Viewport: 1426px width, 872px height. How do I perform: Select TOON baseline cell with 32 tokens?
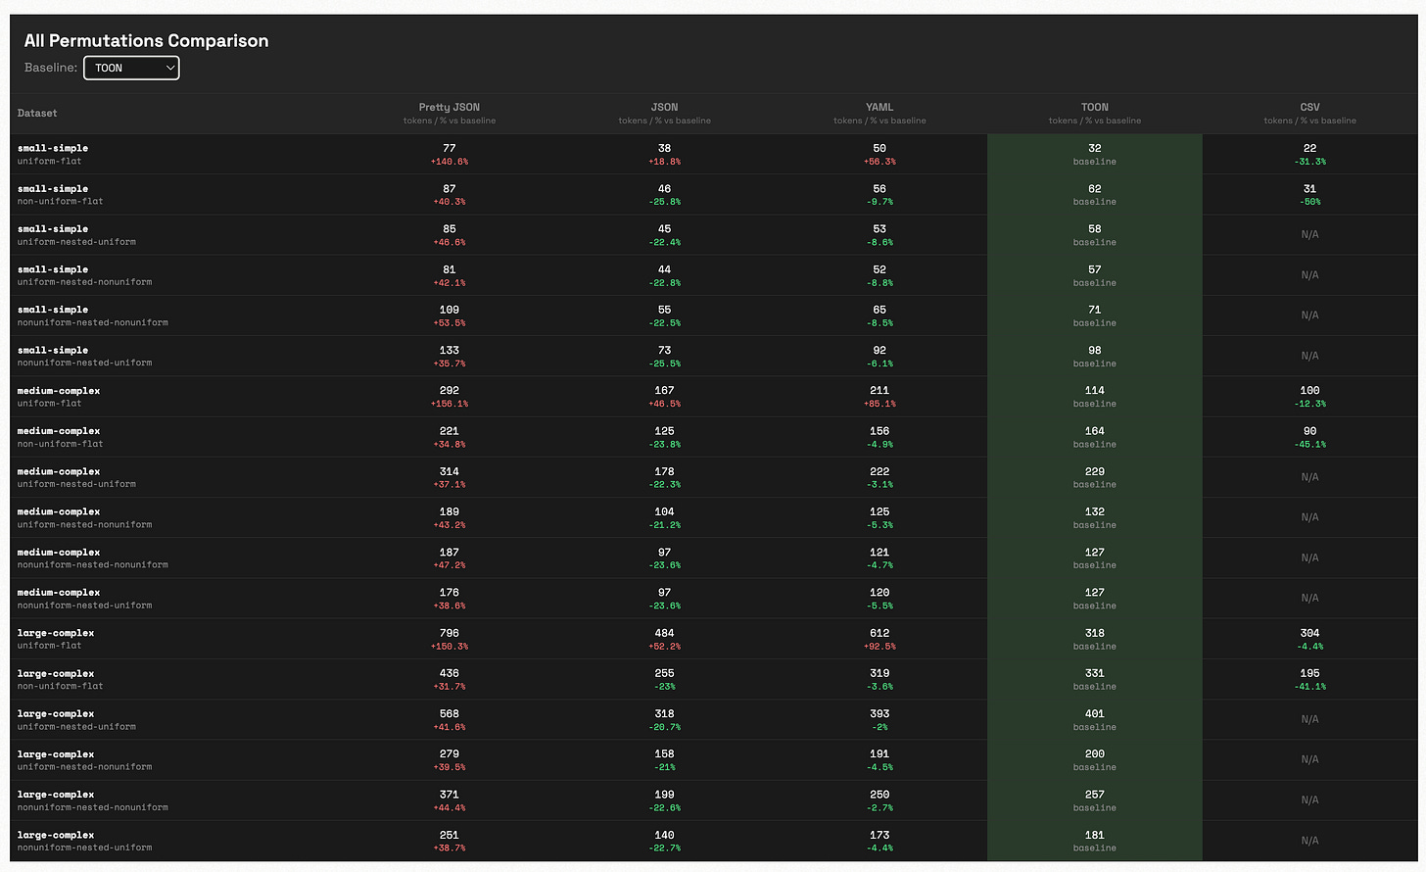1095,155
